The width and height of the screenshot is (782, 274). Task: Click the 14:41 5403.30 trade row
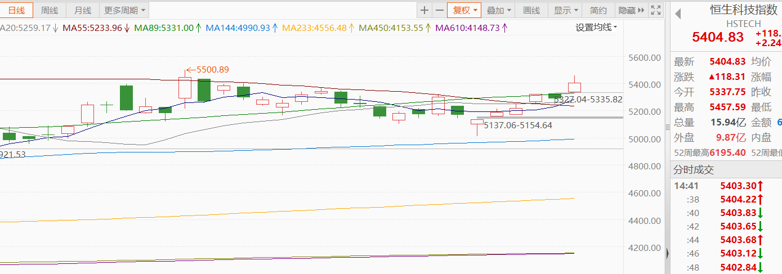coord(726,185)
